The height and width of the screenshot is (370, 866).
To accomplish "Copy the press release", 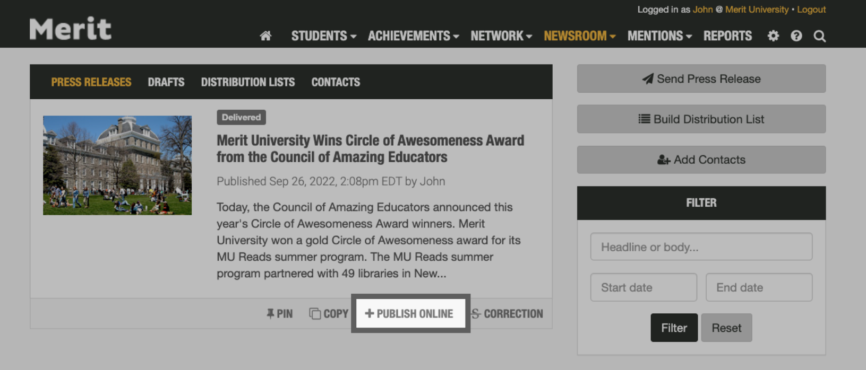I will pos(329,313).
